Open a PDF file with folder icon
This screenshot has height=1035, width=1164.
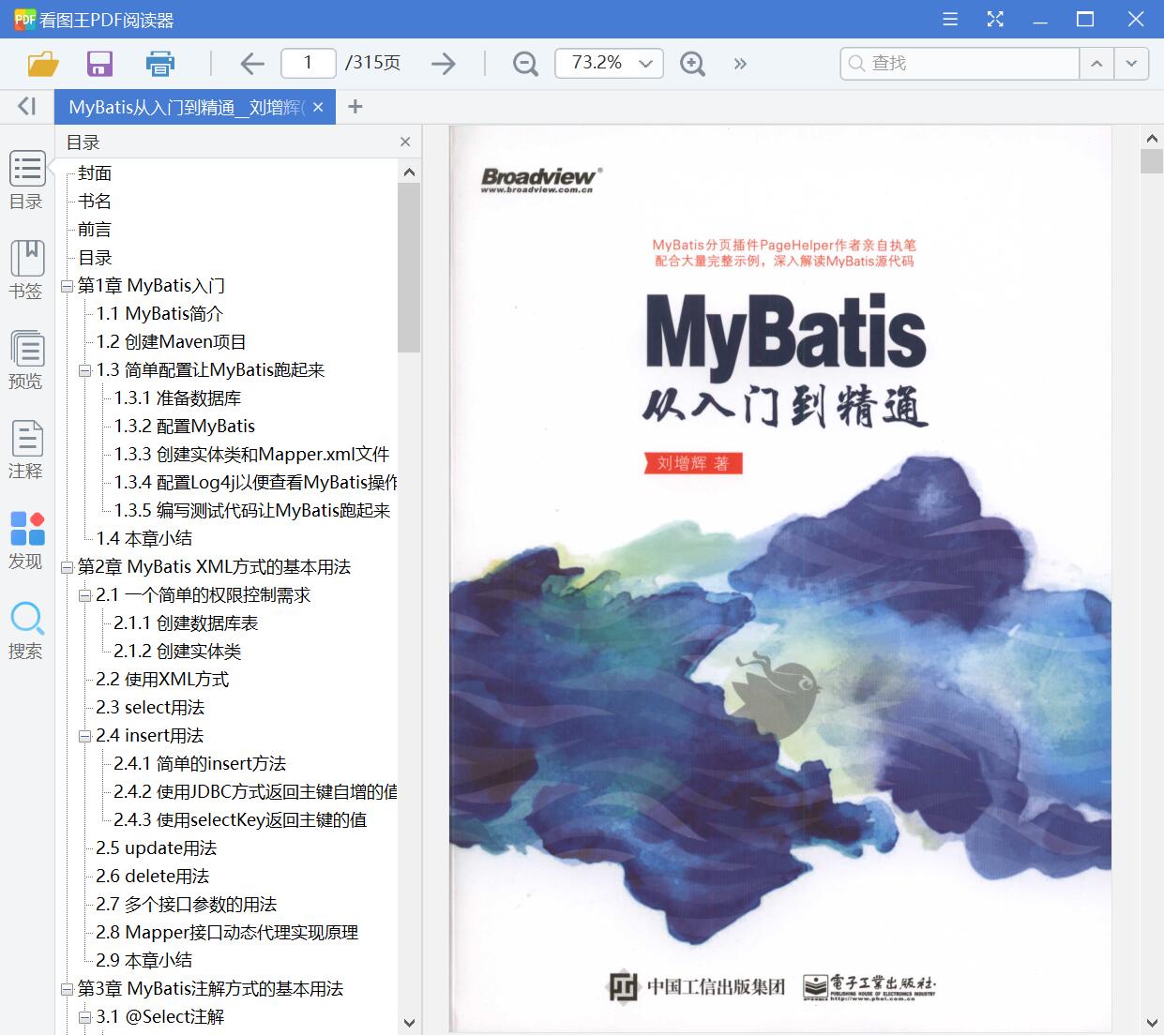tap(43, 64)
